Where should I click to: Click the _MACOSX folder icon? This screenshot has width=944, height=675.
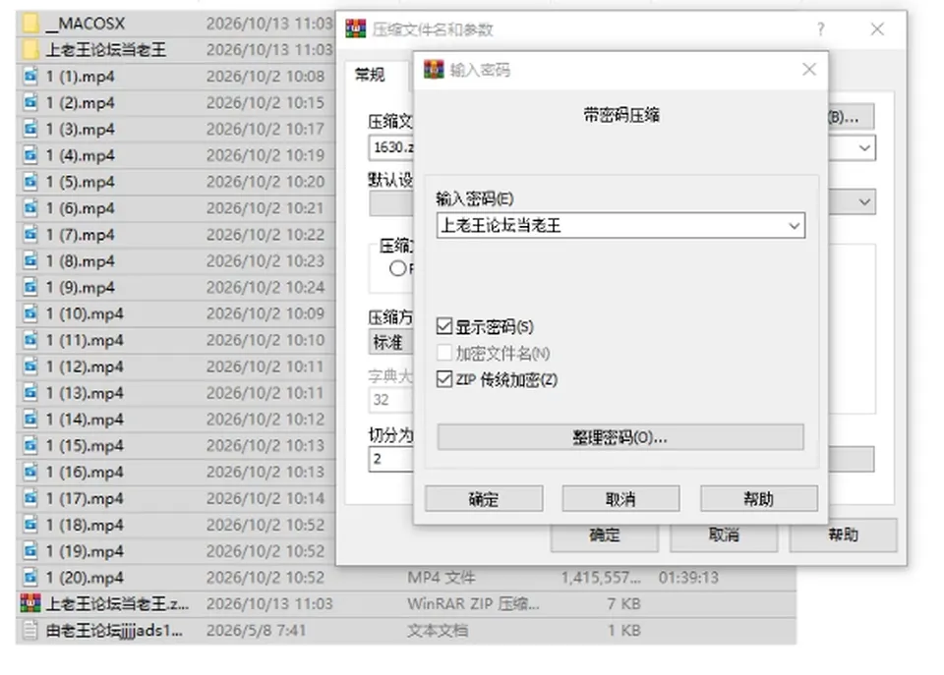[30, 24]
